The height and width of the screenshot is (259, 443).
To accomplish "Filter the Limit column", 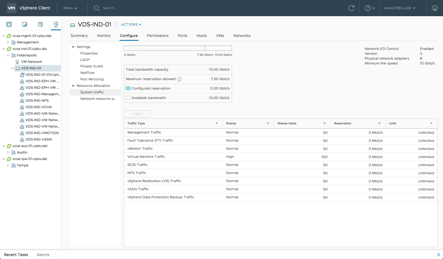I will (431, 124).
